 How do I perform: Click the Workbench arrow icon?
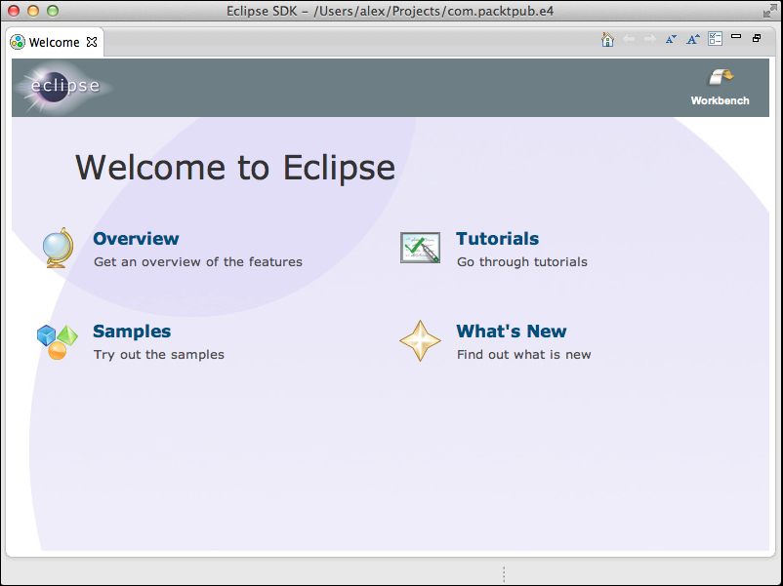[721, 78]
